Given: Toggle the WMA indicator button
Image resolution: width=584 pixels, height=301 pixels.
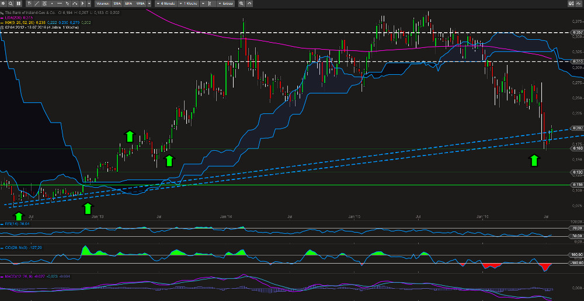Looking at the screenshot, I should pos(140,4).
